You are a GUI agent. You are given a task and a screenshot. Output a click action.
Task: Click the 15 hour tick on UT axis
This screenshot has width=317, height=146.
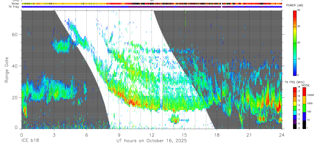point(184,135)
